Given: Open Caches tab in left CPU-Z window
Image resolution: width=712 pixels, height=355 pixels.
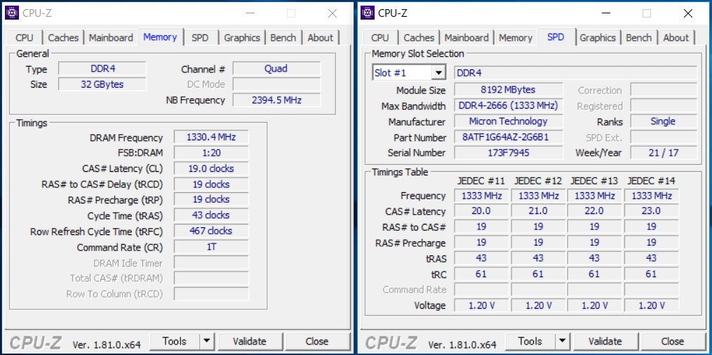Looking at the screenshot, I should [x=64, y=38].
